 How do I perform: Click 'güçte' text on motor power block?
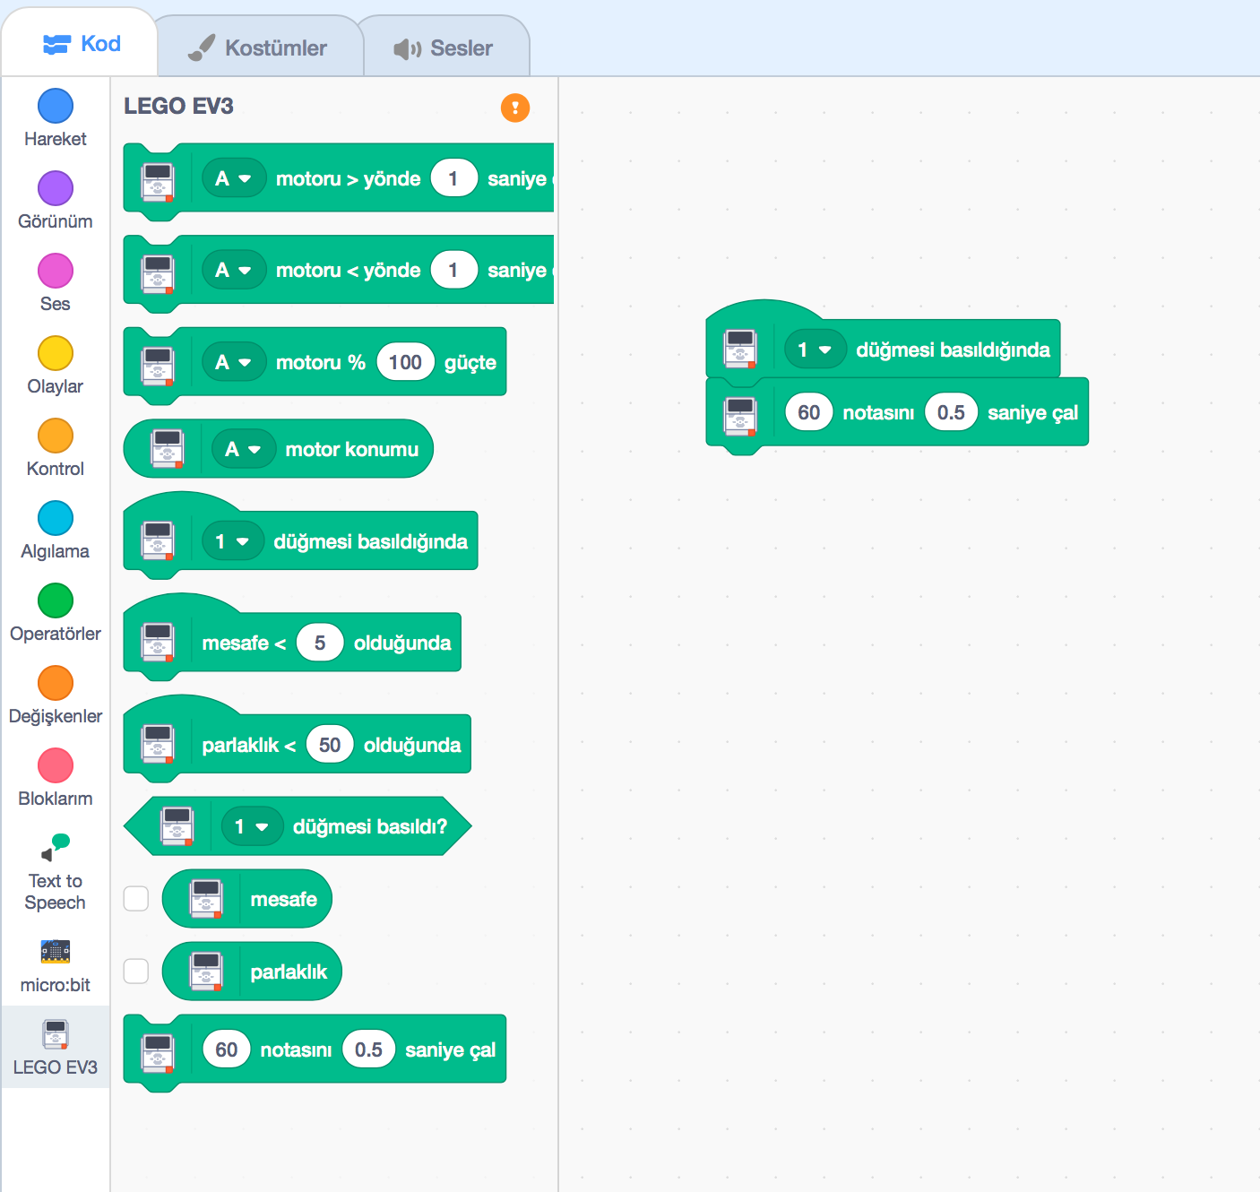pos(470,362)
